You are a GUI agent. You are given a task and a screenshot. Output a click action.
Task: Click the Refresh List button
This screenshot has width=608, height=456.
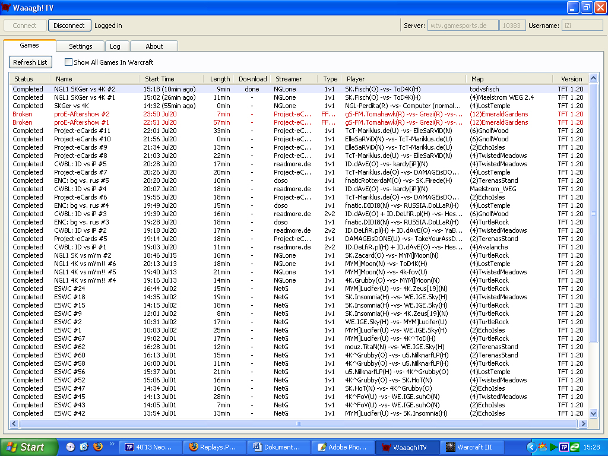(x=30, y=62)
